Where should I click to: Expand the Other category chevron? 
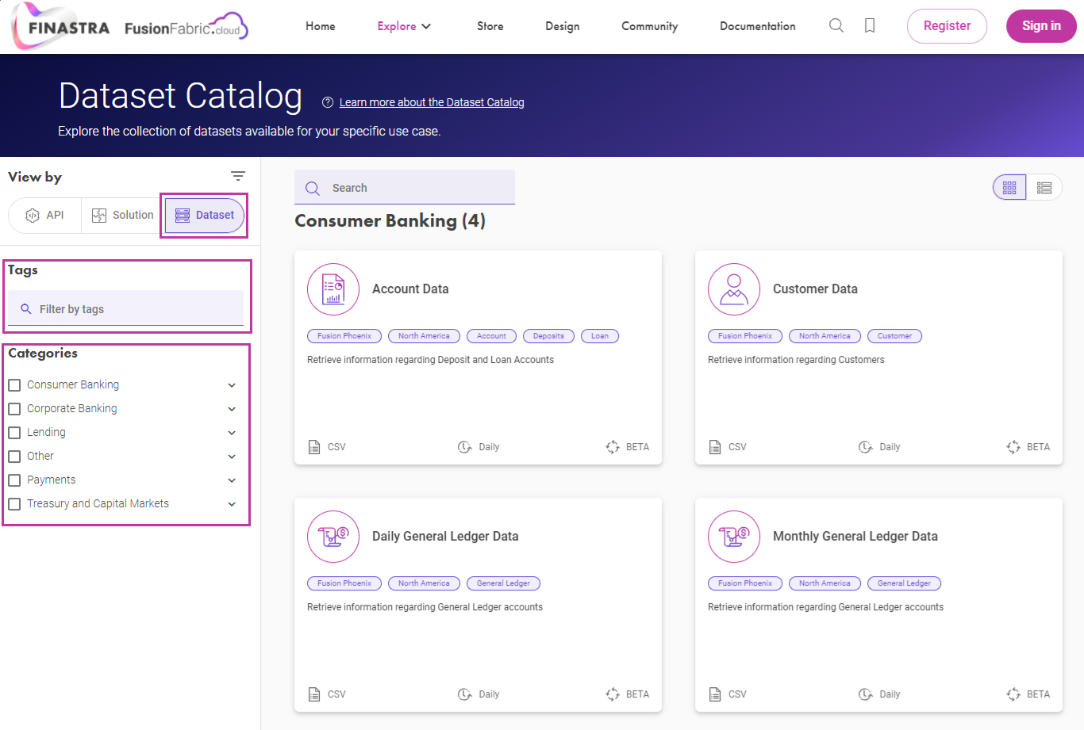tap(232, 457)
